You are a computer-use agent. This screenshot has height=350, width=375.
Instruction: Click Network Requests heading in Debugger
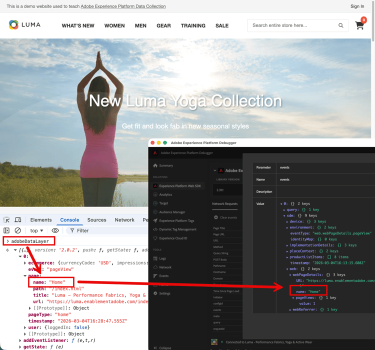[225, 204]
